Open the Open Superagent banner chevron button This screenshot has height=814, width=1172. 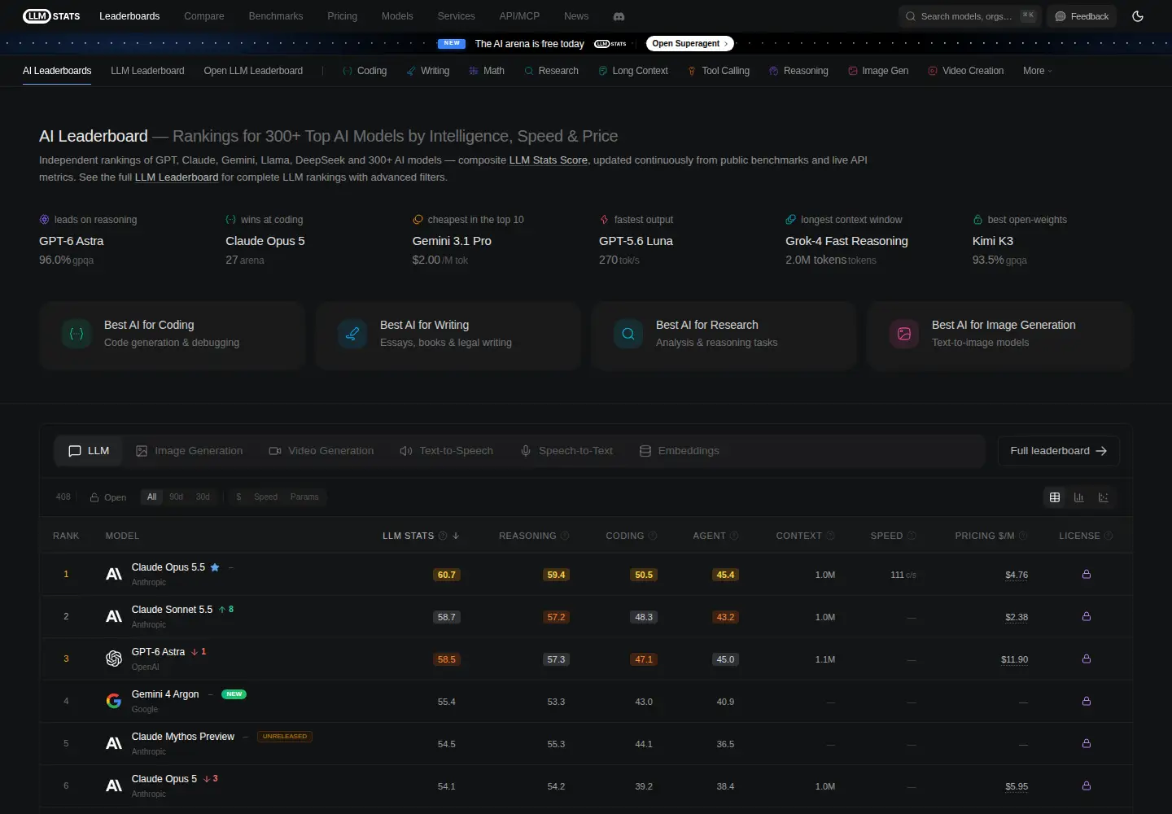pyautogui.click(x=690, y=44)
